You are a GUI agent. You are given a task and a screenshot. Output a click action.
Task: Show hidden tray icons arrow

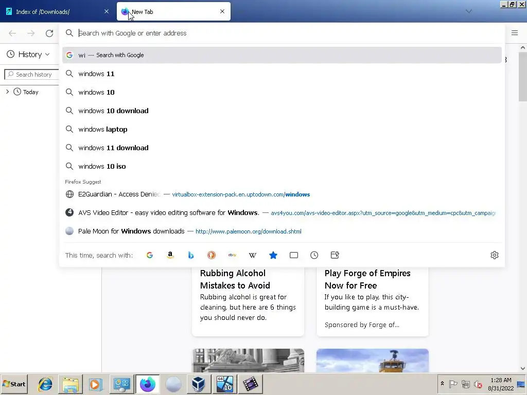pos(442,384)
